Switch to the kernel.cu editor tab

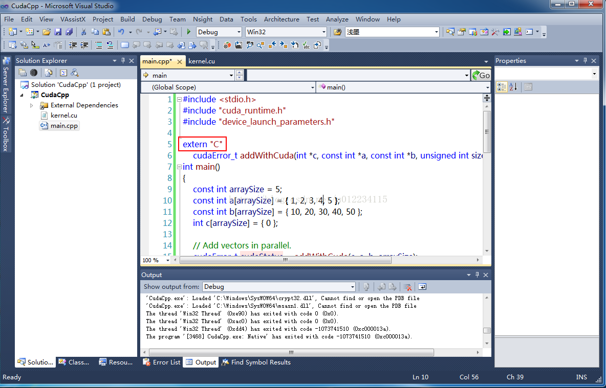pyautogui.click(x=202, y=61)
